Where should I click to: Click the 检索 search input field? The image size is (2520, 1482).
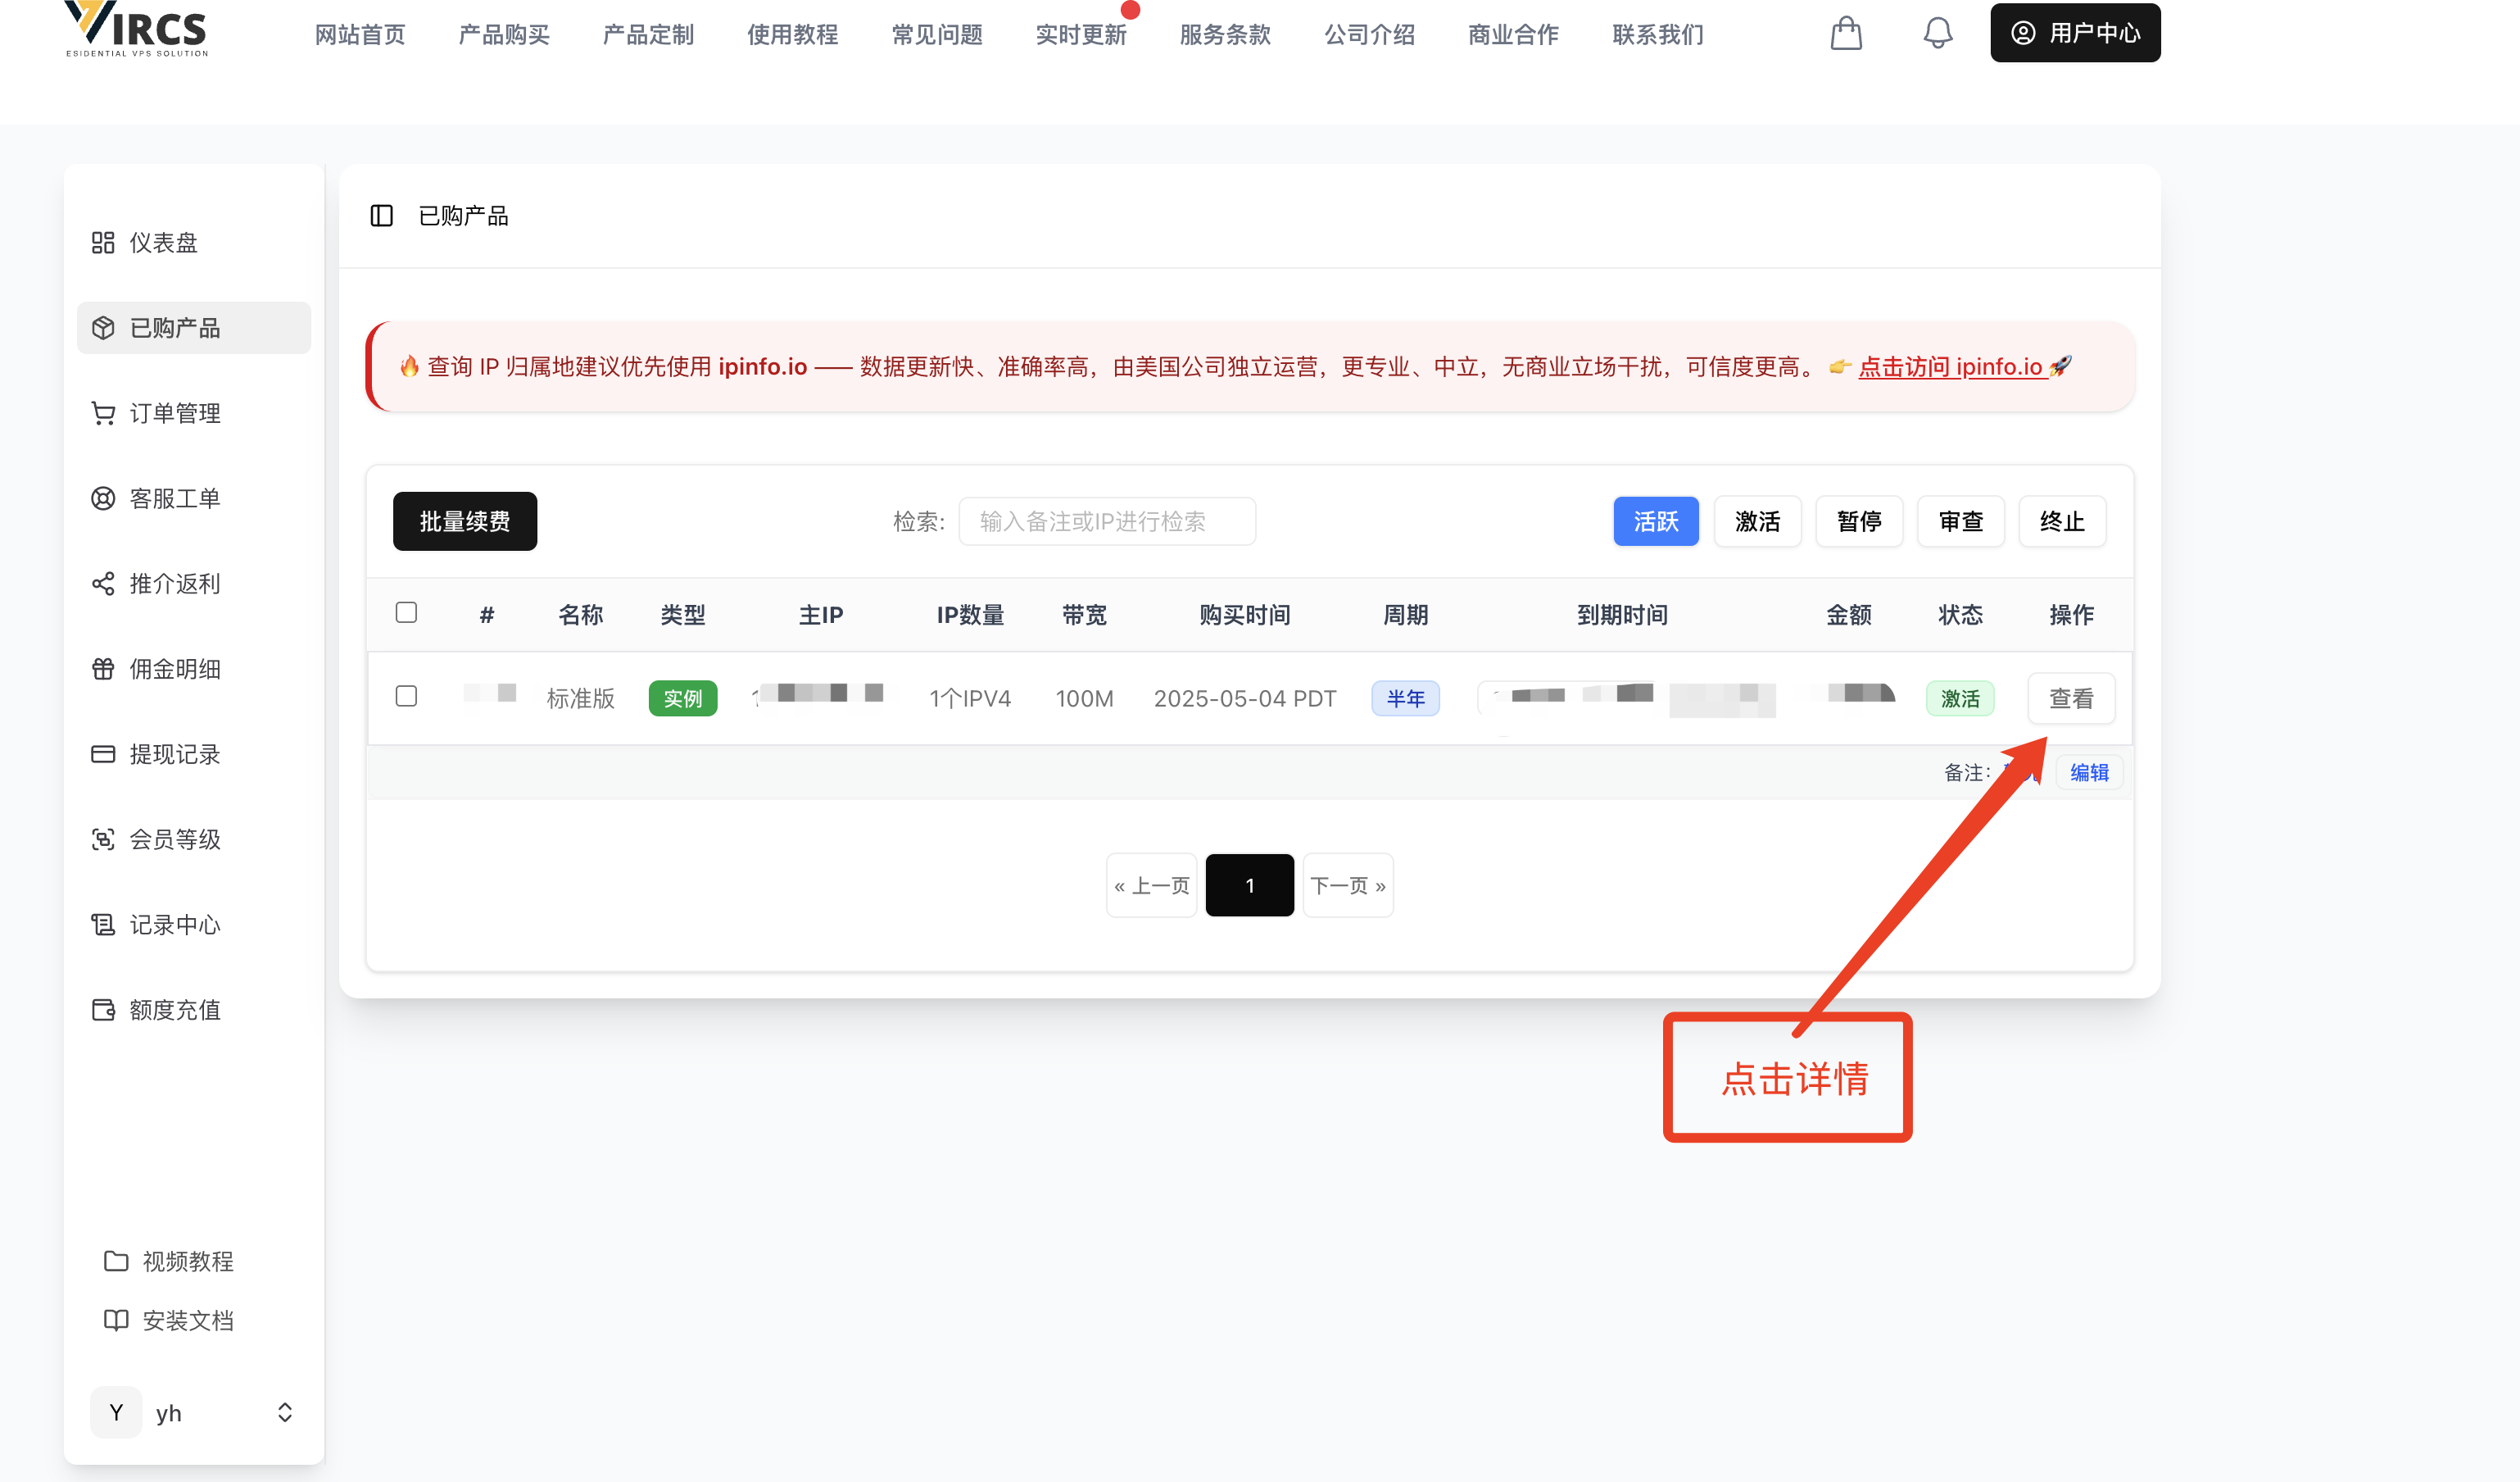coord(1106,521)
